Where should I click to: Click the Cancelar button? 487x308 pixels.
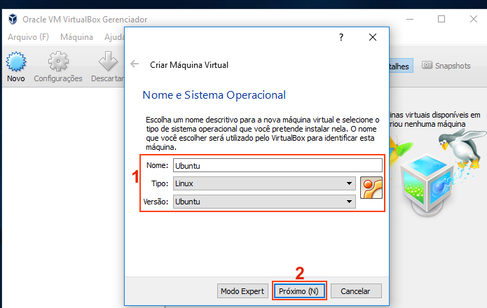point(356,291)
